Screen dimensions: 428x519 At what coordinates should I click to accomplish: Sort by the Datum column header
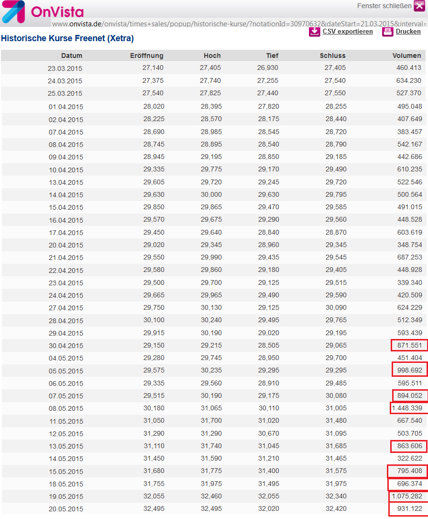tap(72, 56)
